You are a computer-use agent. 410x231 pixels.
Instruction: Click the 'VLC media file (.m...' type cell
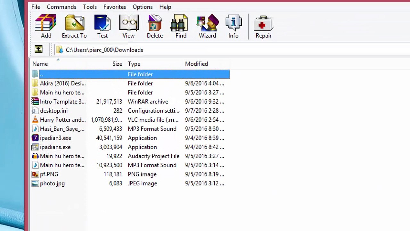click(x=153, y=120)
